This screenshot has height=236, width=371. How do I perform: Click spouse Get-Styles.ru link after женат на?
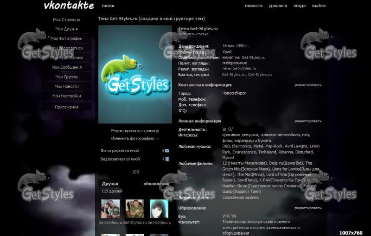(253, 57)
